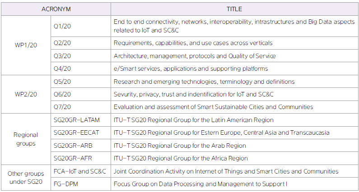Click the Other groups under SG20 cell
This screenshot has width=359, height=192.
pyautogui.click(x=25, y=178)
